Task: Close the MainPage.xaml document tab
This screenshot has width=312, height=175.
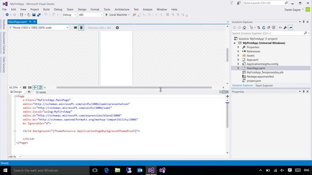Action: (x=35, y=21)
